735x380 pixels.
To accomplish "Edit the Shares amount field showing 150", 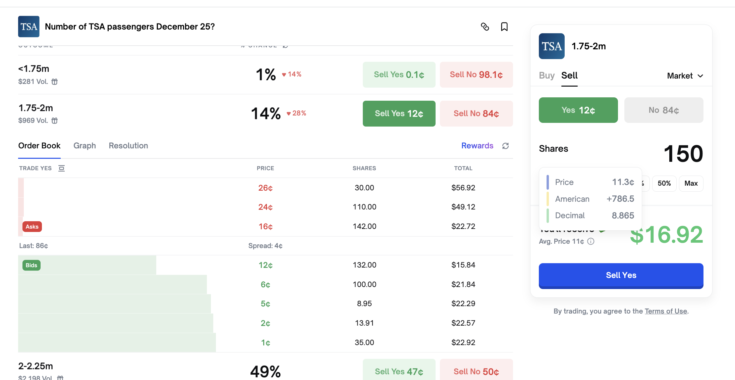I will point(683,154).
